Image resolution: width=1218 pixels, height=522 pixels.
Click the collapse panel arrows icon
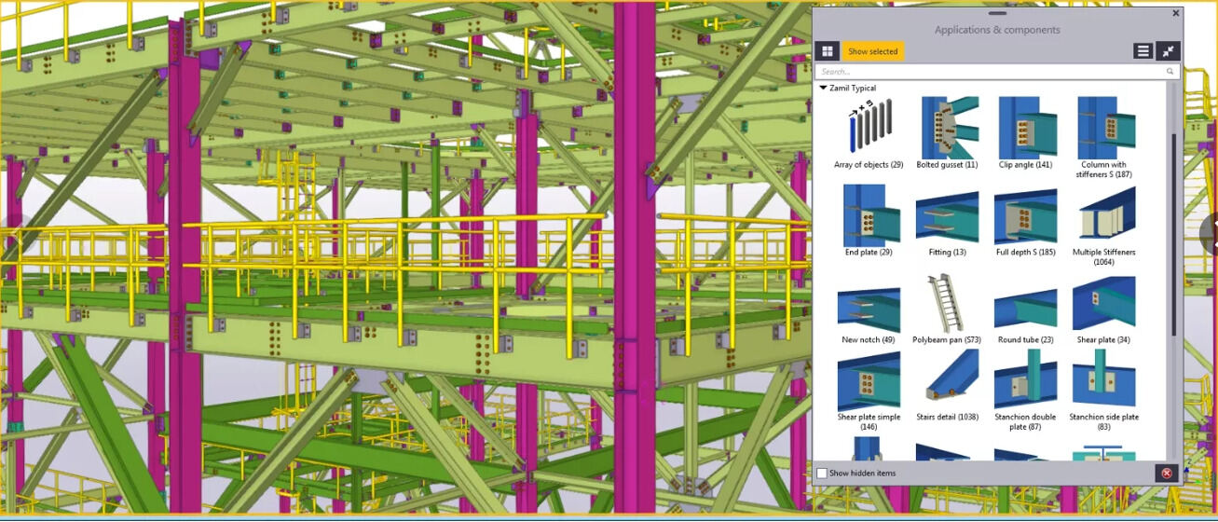[1168, 51]
